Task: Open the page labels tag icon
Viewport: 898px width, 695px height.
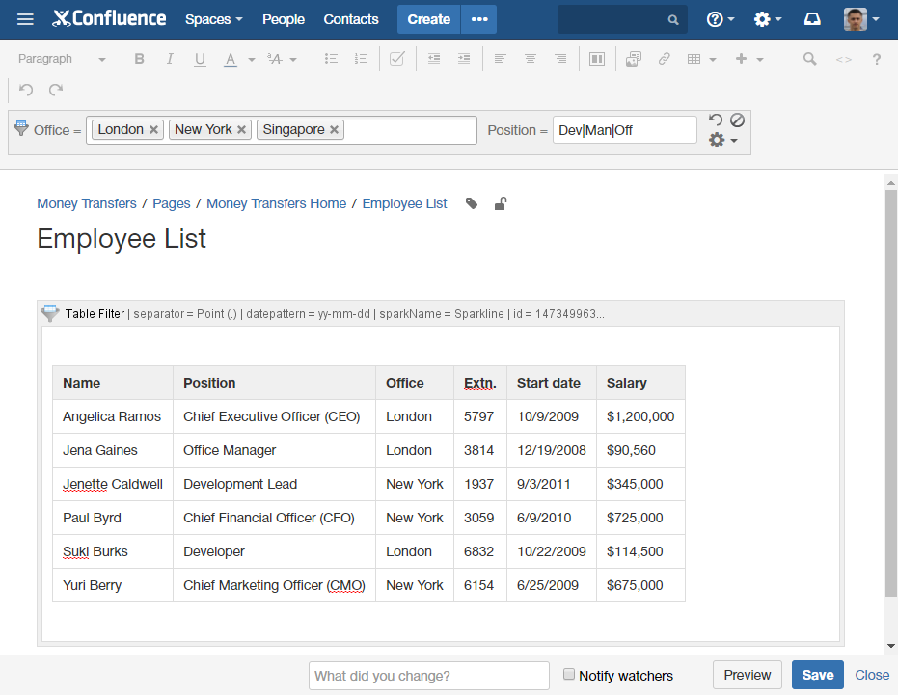Action: tap(472, 203)
